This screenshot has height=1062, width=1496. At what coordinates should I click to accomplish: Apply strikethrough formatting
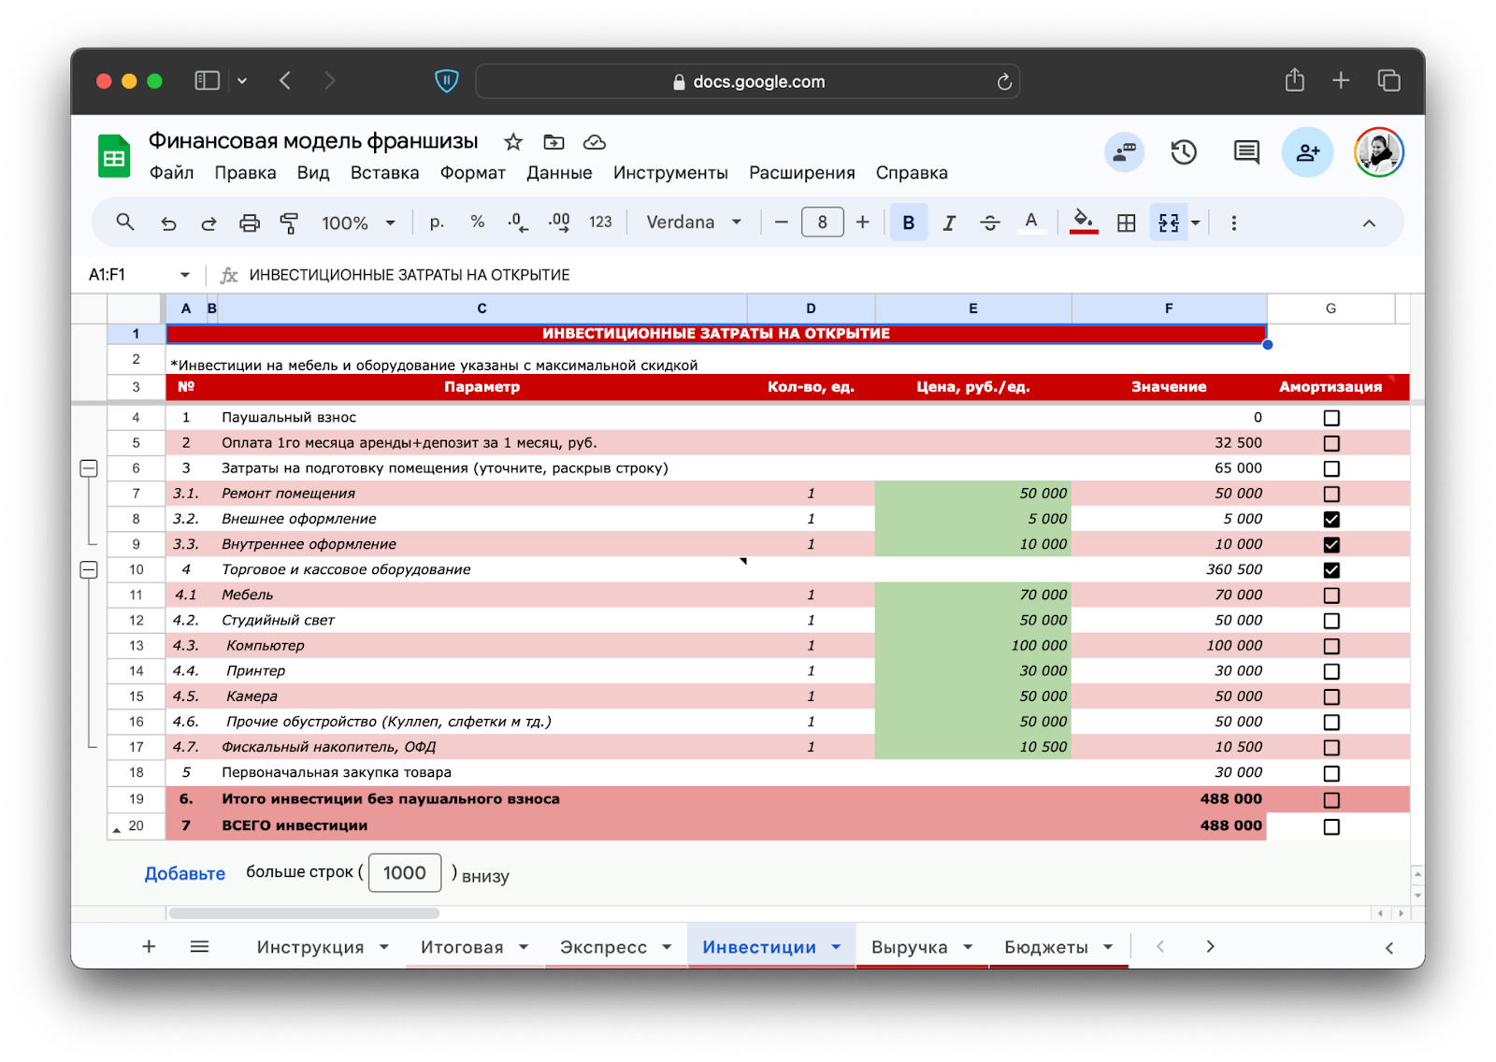(989, 222)
